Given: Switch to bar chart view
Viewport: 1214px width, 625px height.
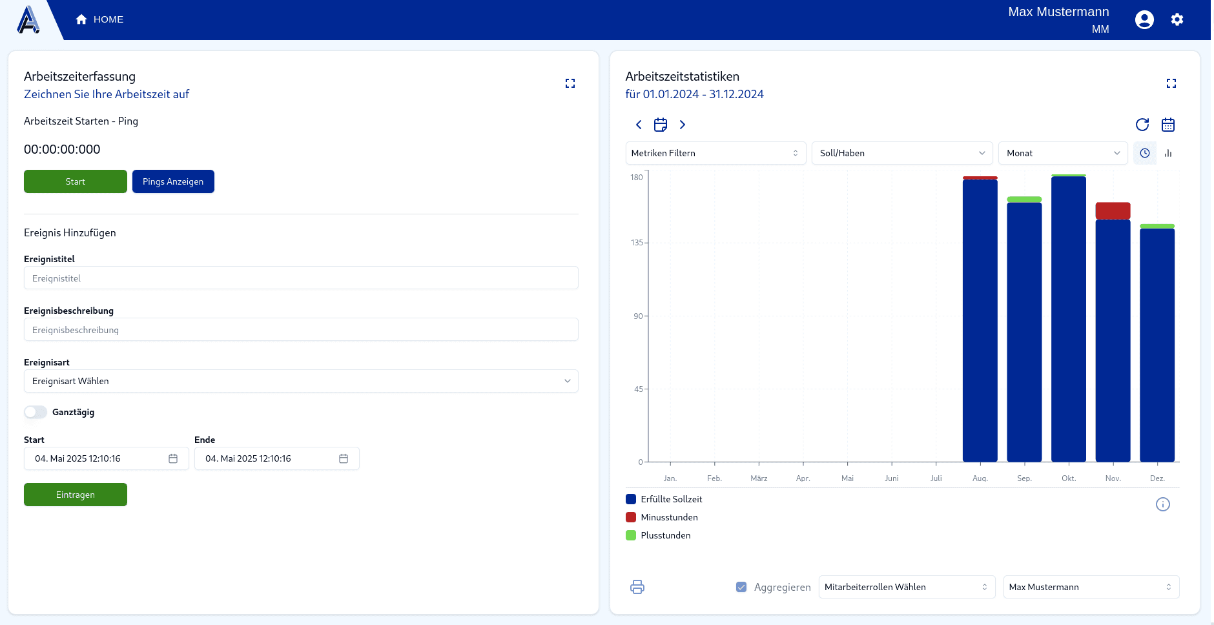Looking at the screenshot, I should coord(1168,153).
